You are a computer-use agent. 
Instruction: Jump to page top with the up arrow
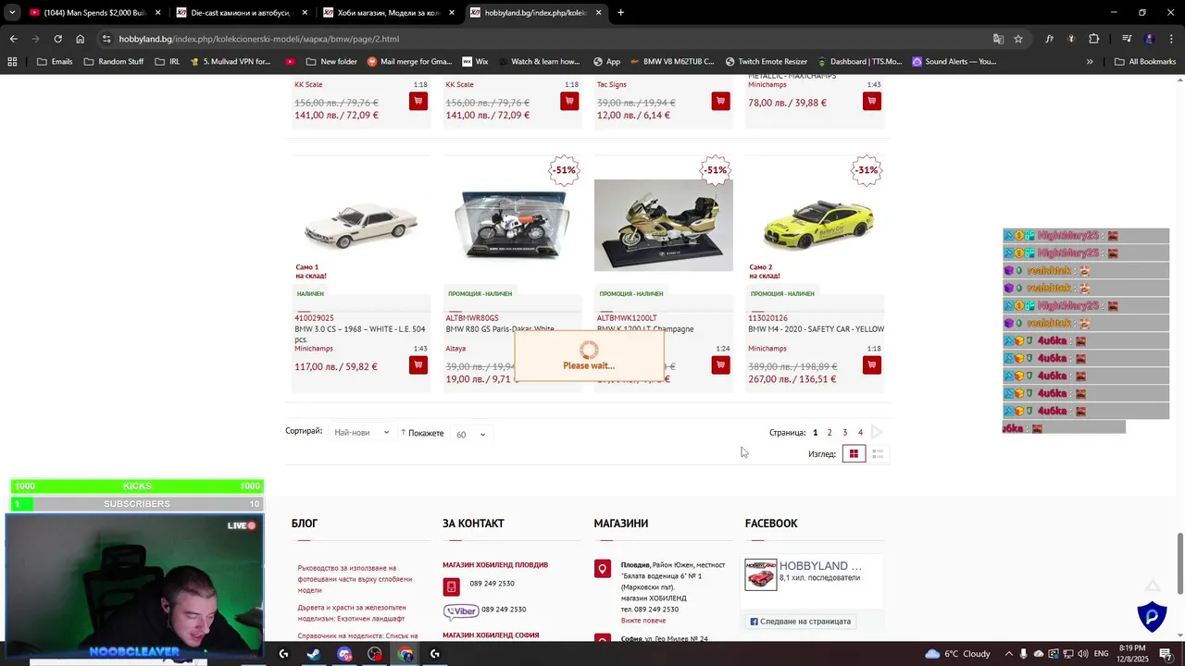(1152, 586)
